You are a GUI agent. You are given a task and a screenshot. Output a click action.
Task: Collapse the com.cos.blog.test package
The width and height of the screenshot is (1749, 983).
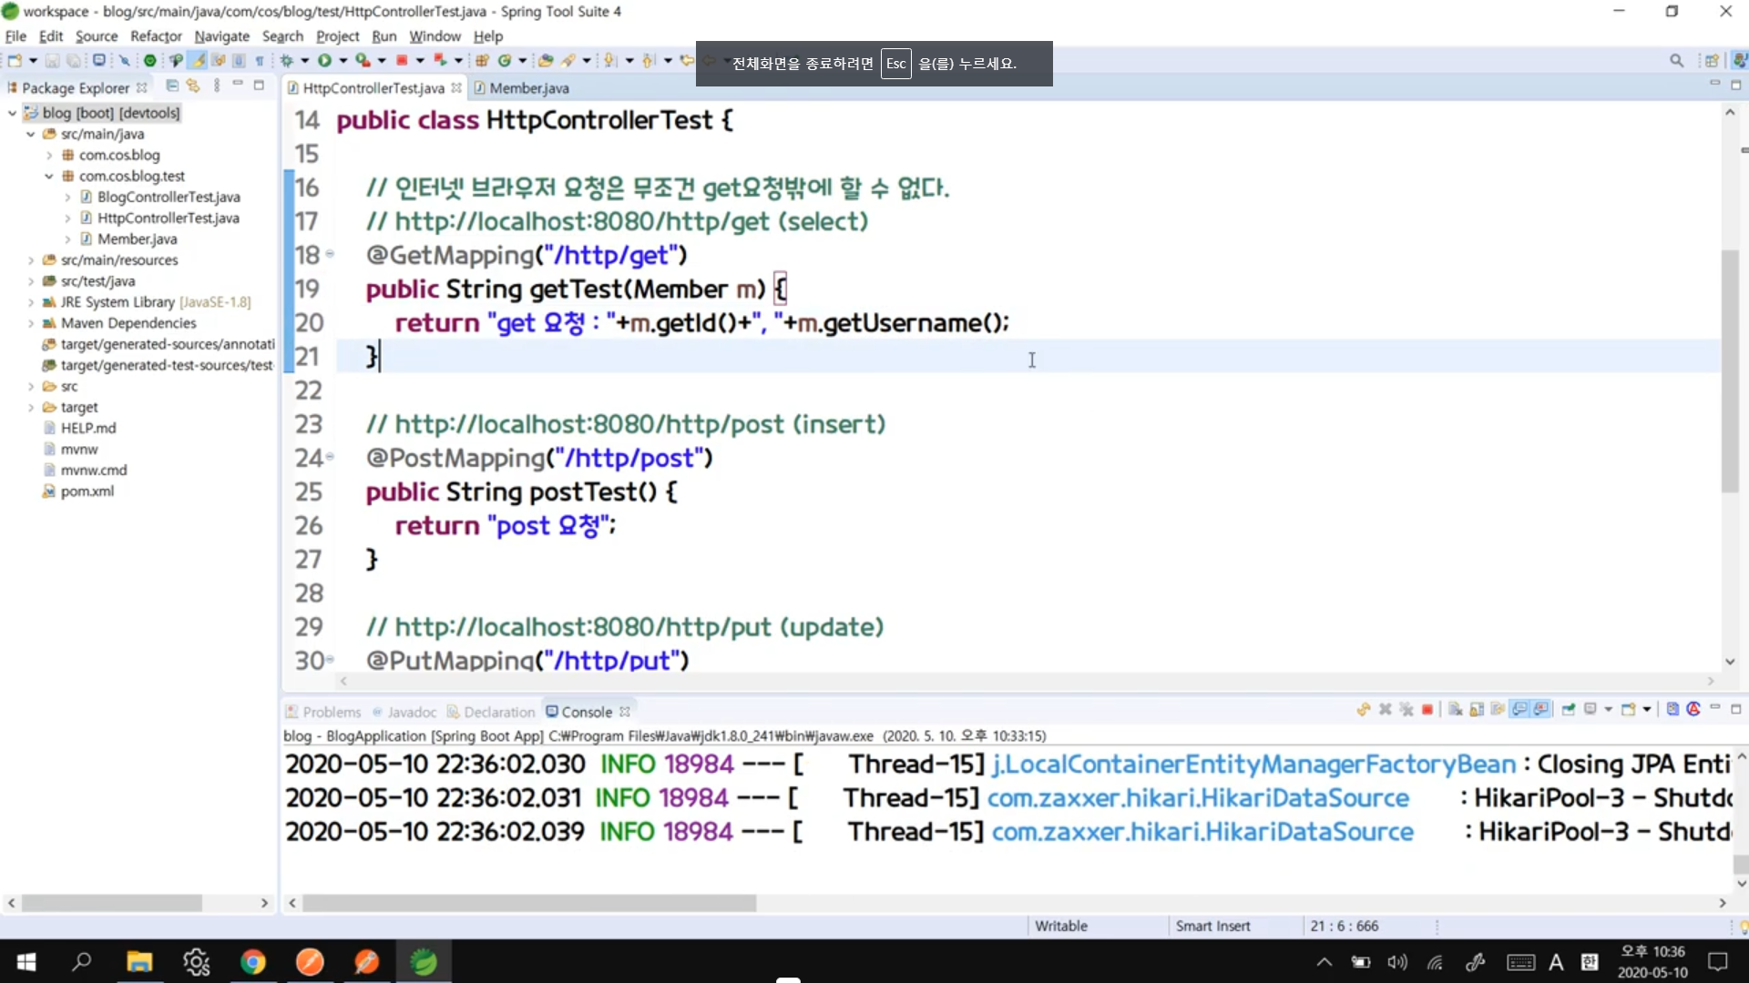click(49, 177)
